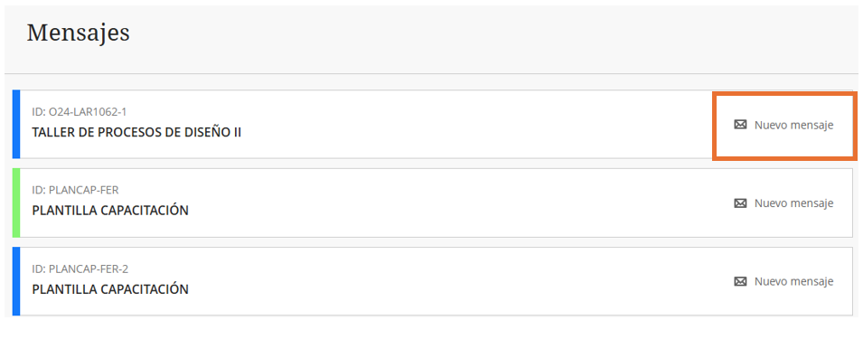
Task: Select the "Nuevo mensaje" text for the PLANCAP-FER-2 course
Action: (x=793, y=281)
